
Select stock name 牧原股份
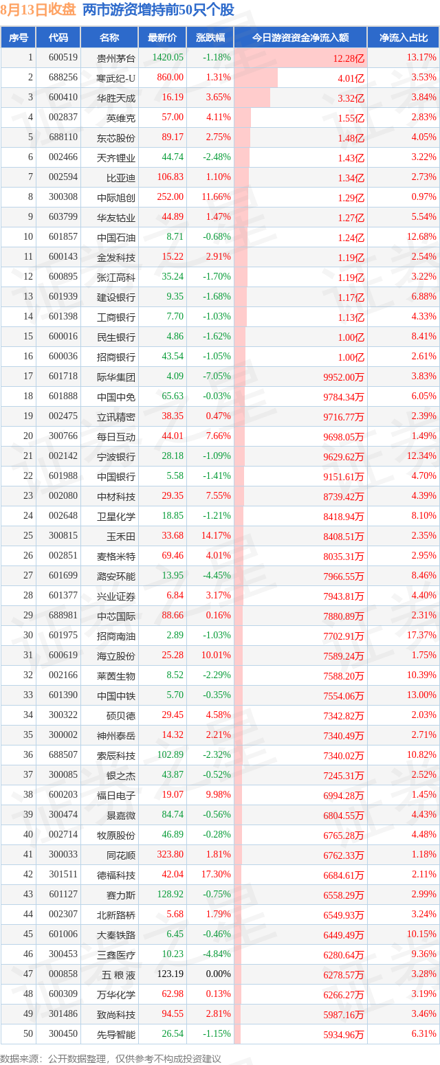116,835
